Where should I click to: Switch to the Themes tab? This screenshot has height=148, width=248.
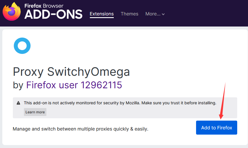pyautogui.click(x=129, y=14)
